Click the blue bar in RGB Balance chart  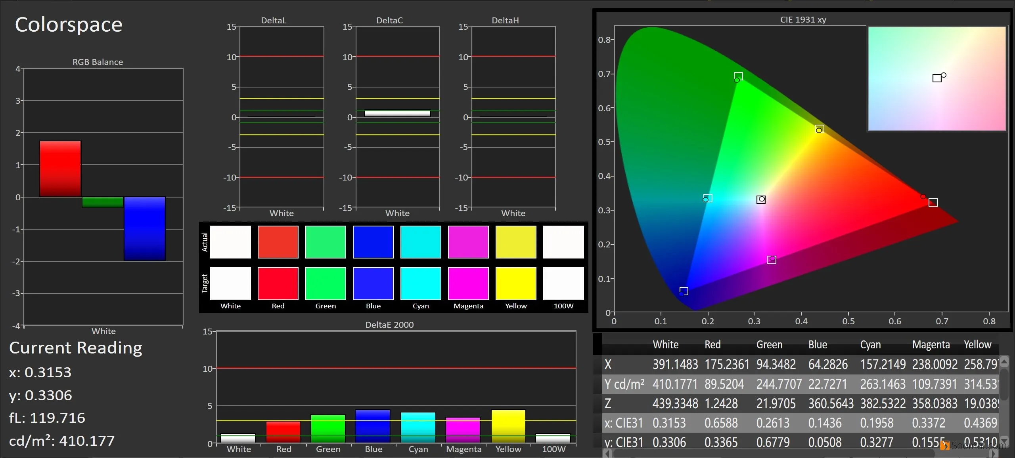pos(145,229)
